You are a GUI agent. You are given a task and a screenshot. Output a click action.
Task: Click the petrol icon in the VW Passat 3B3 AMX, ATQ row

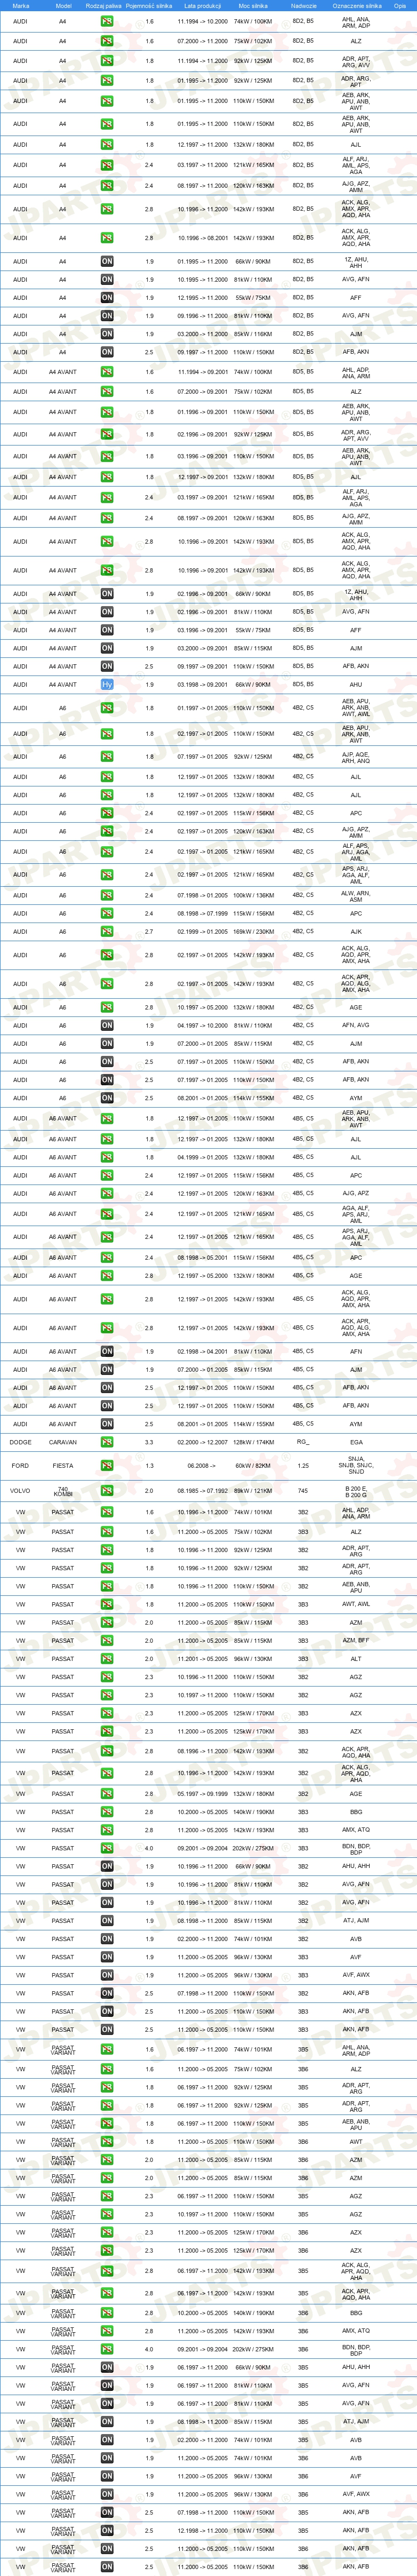click(x=107, y=1830)
